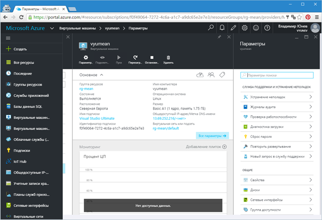322x220 pixels.
Task: Click rg-mean/default network link
Action: point(166,128)
